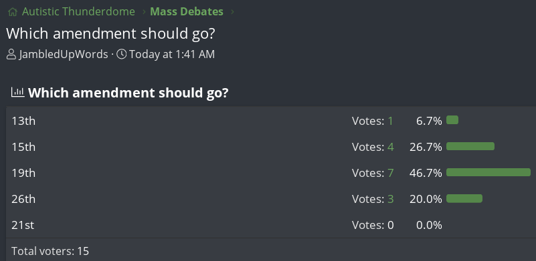
Task: Click the 20.0% result bar for 26th
Action: (x=464, y=198)
